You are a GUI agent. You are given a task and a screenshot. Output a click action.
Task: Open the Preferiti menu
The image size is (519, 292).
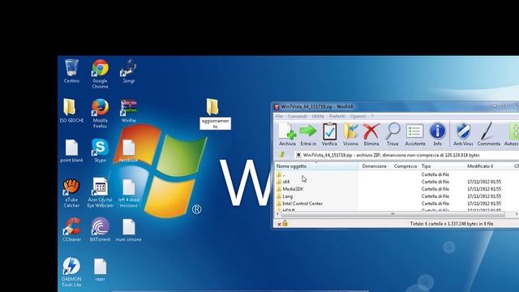click(x=337, y=116)
